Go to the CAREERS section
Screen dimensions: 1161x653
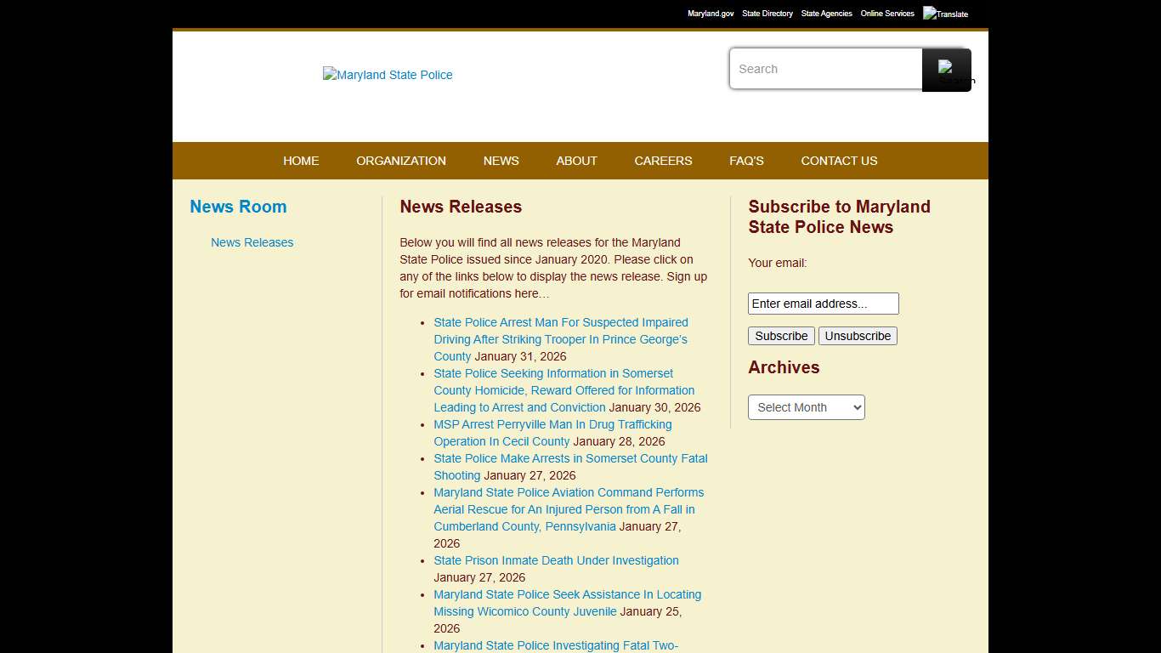pyautogui.click(x=663, y=161)
